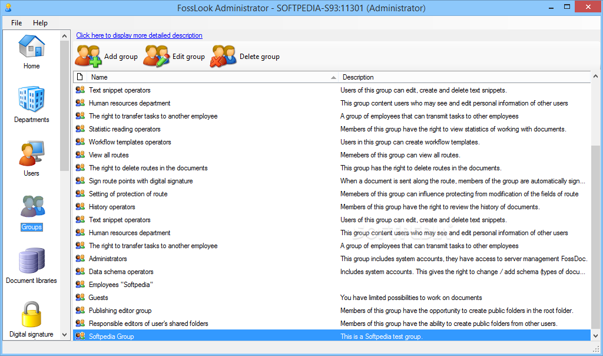Select the History operators group

tap(332, 207)
